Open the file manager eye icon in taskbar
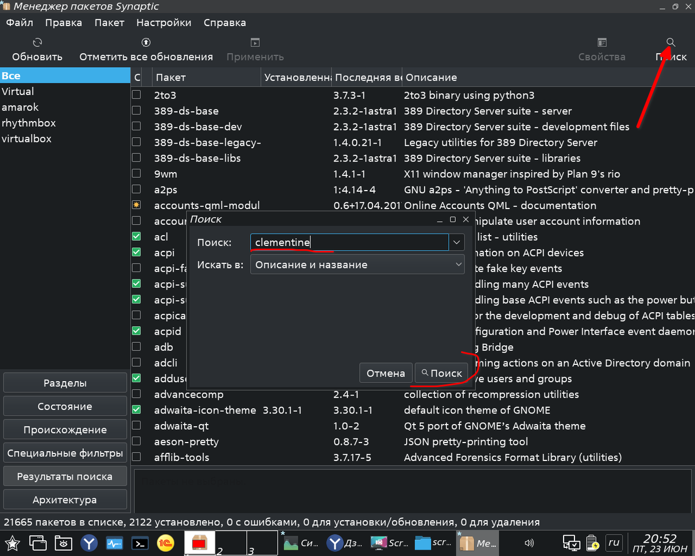Image resolution: width=695 pixels, height=556 pixels. (x=63, y=543)
